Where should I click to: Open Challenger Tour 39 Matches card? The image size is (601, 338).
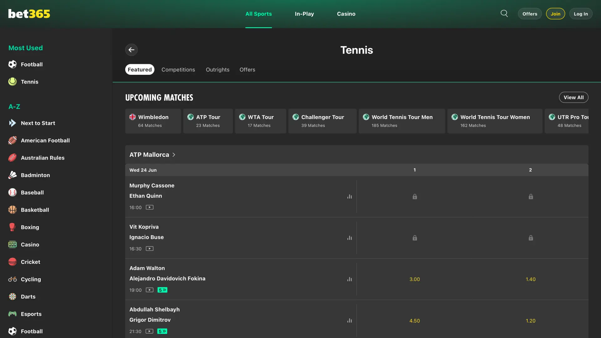322,121
